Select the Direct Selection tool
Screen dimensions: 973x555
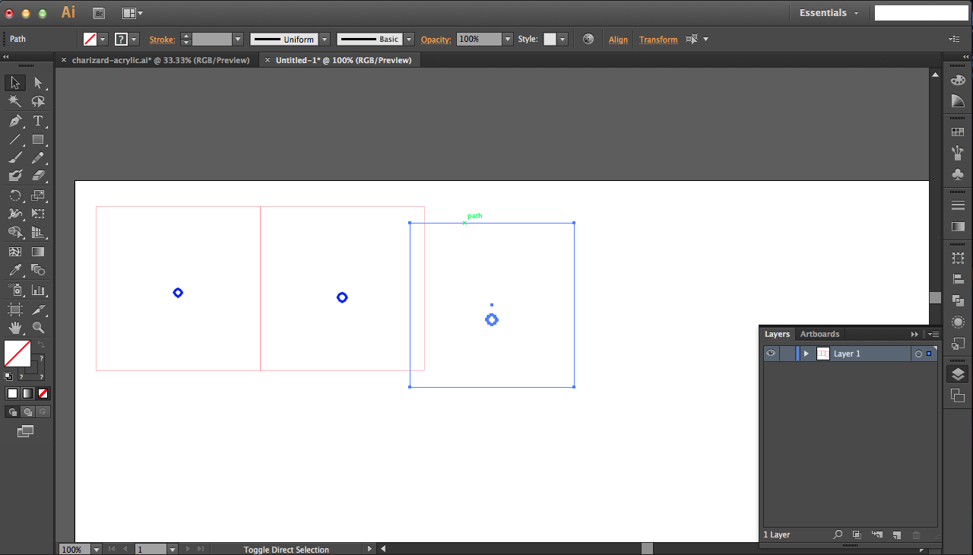[38, 83]
